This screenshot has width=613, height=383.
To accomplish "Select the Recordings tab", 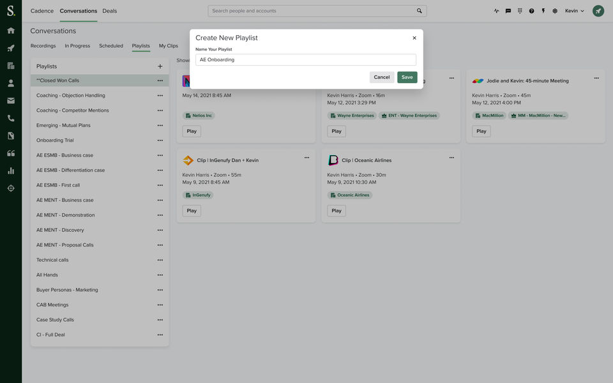I will [x=43, y=46].
